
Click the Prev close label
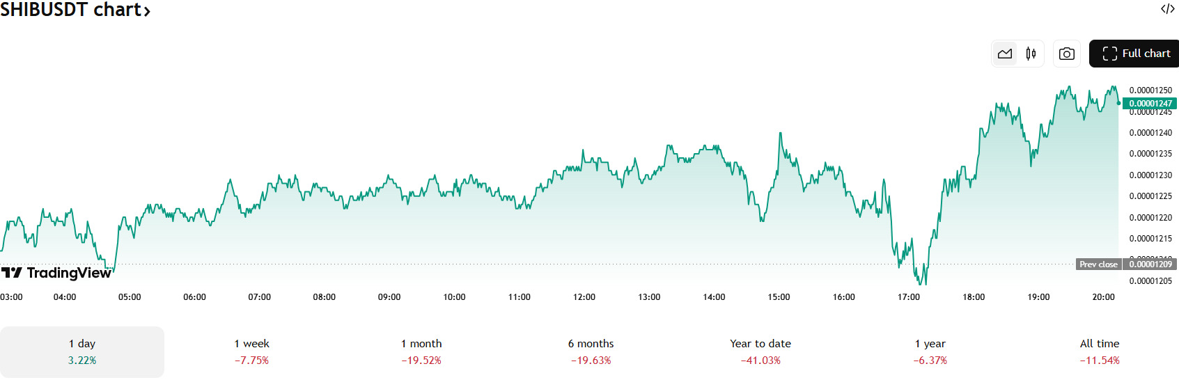(x=1098, y=264)
